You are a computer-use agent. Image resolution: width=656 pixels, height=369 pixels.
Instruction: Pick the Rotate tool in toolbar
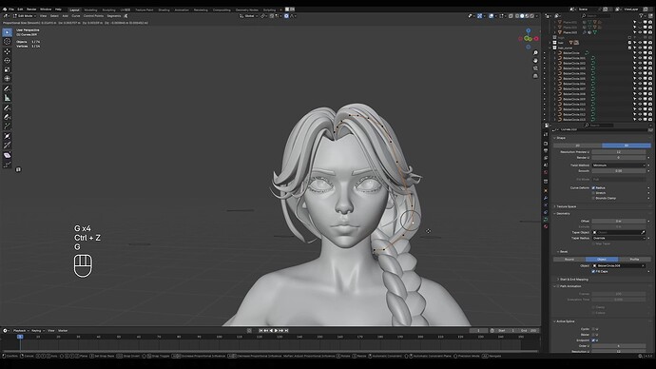pos(7,60)
